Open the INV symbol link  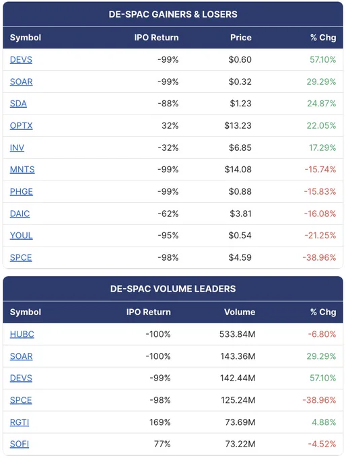point(17,148)
